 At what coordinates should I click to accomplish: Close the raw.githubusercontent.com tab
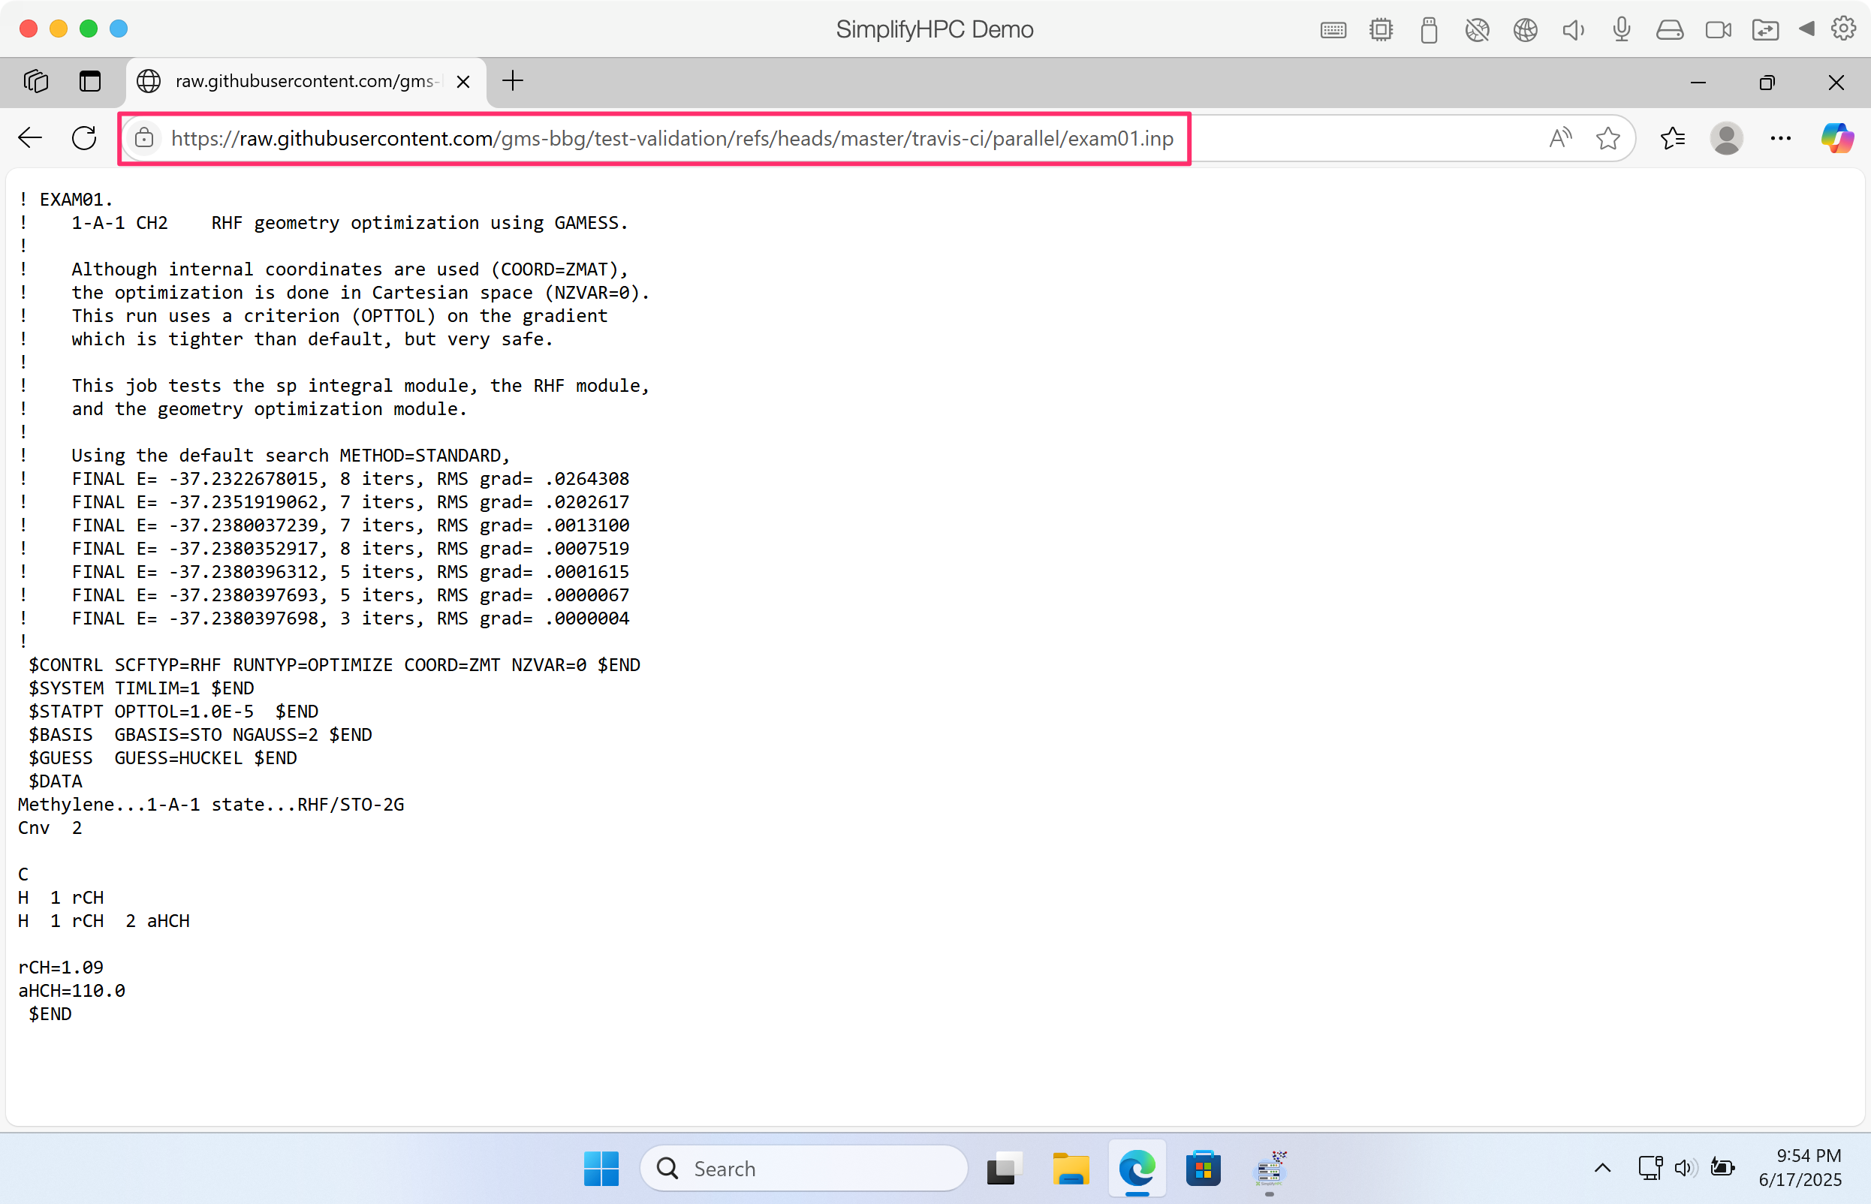[x=462, y=82]
